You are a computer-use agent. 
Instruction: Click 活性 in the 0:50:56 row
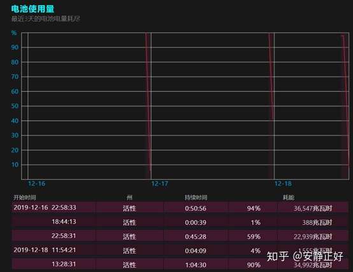point(129,208)
